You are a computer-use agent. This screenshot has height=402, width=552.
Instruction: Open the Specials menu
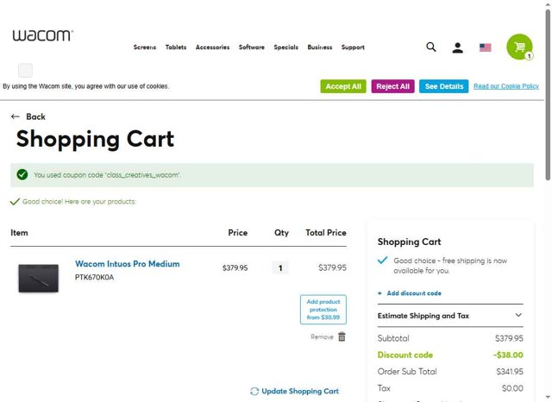285,47
